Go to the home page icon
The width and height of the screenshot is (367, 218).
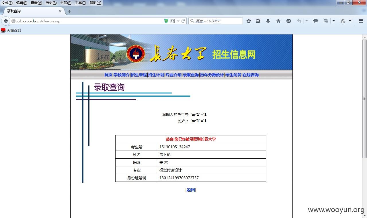[278, 21]
